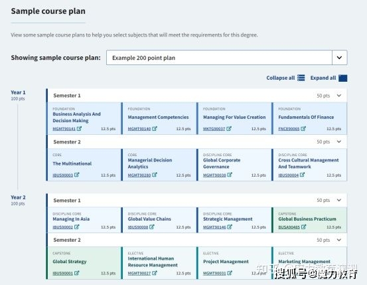The image size is (367, 285).
Task: Open Managerial Decision Analytics subject code link
Action: pos(139,175)
